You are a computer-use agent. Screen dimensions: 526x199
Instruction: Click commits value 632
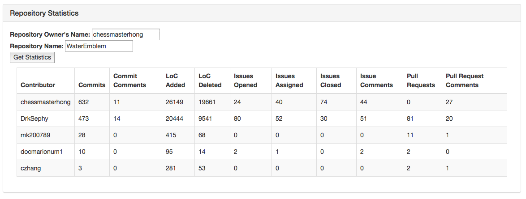[x=83, y=102]
